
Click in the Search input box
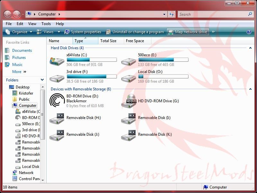point(212,14)
